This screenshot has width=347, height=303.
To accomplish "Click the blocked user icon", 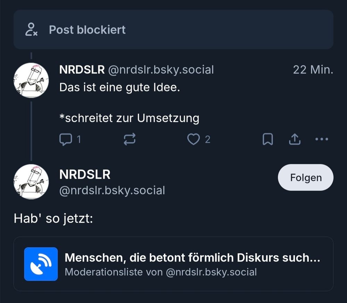I will pos(31,29).
